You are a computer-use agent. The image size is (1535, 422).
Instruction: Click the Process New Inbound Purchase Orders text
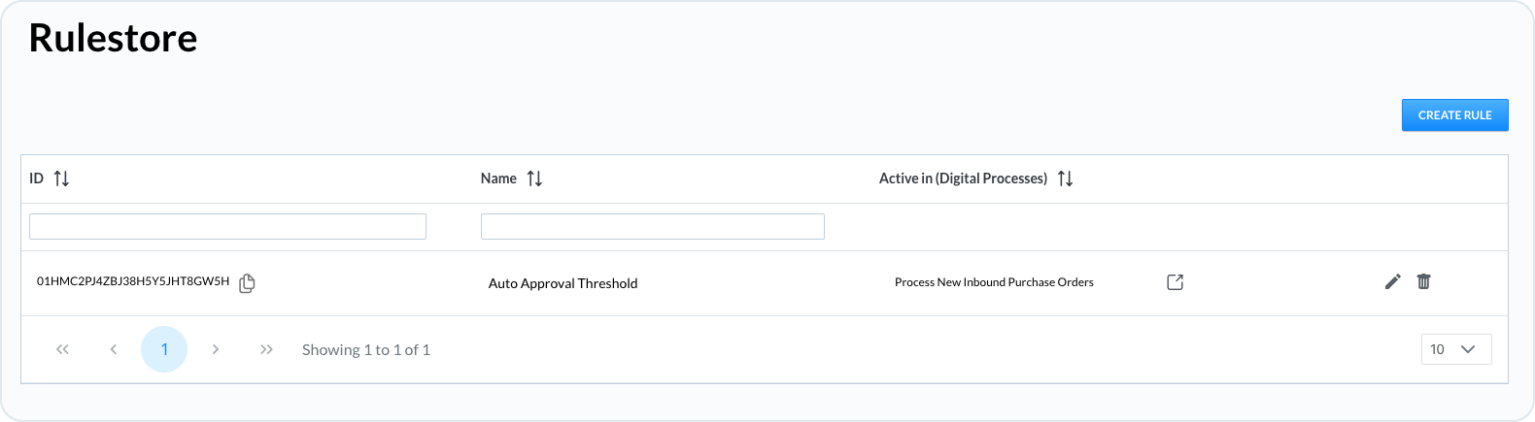[x=994, y=282]
